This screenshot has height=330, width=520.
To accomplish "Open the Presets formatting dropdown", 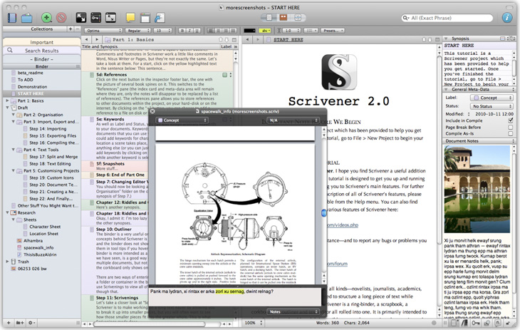I will [x=333, y=31].
